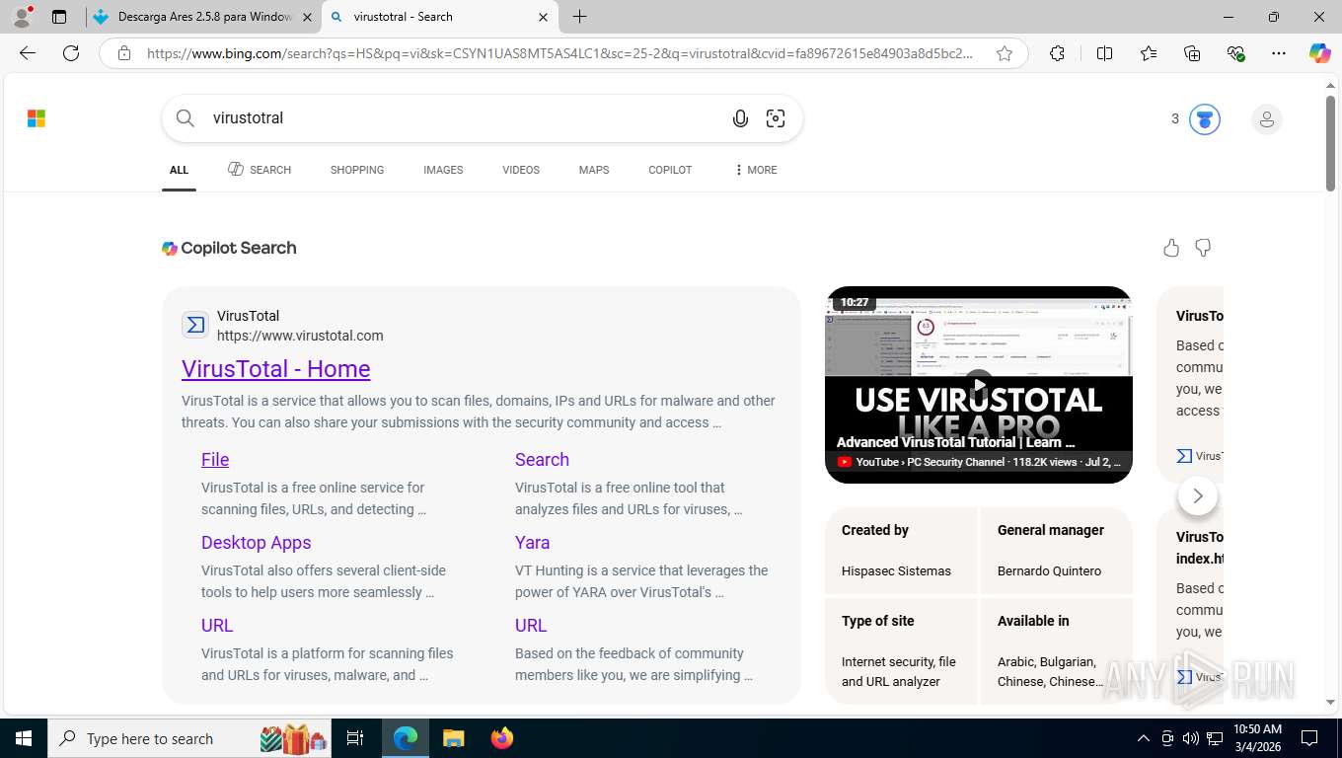Open the VirusTotal - Home link
Image resolution: width=1342 pixels, height=758 pixels.
(276, 368)
